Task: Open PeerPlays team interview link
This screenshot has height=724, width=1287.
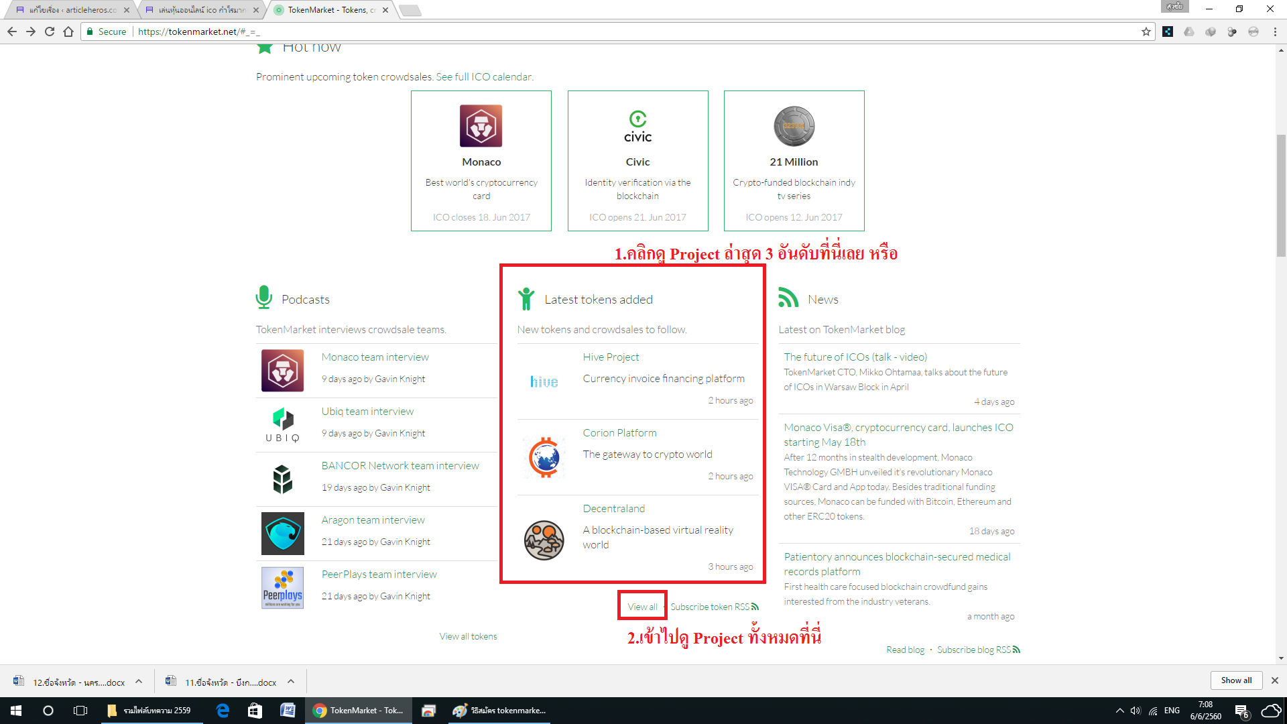Action: tap(379, 575)
